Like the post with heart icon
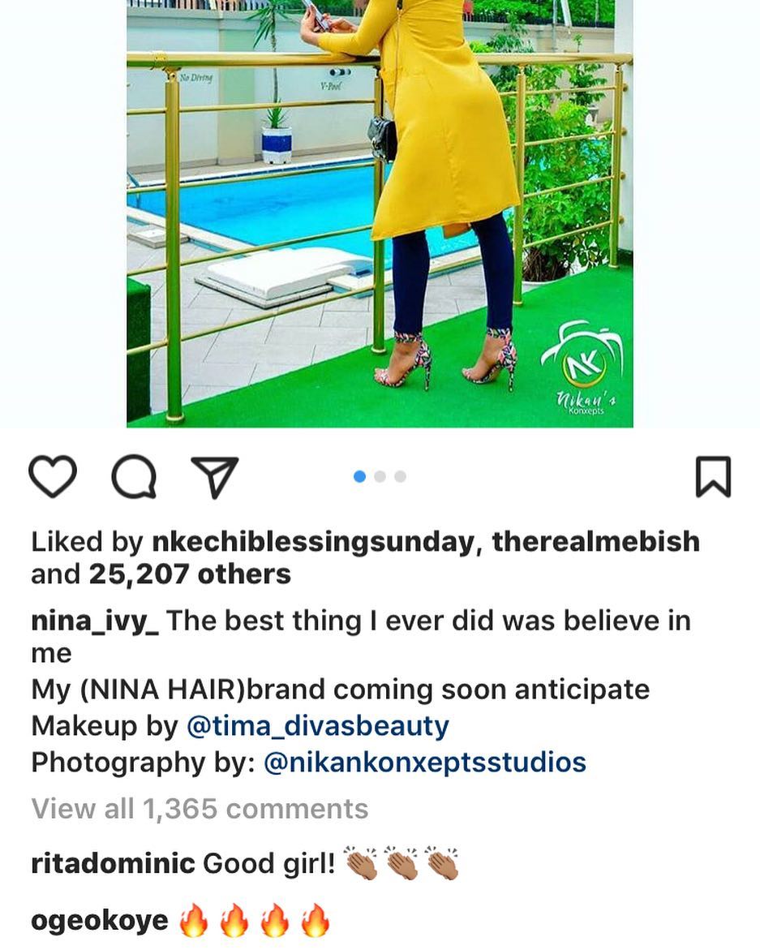Image resolution: width=760 pixels, height=950 pixels. [x=53, y=477]
